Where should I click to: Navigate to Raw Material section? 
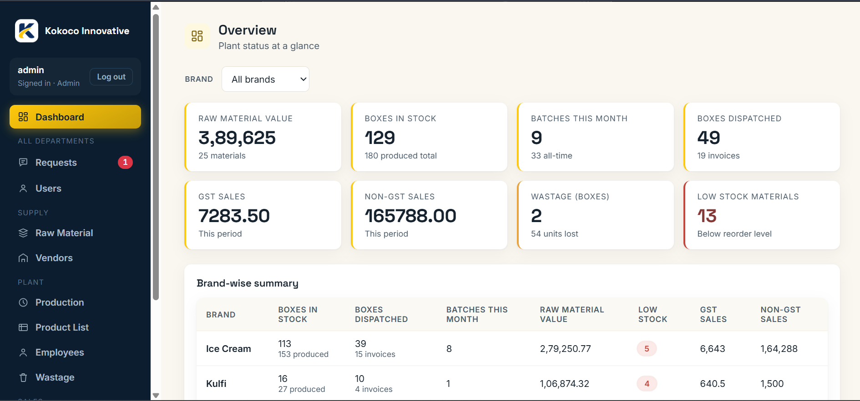point(75,233)
